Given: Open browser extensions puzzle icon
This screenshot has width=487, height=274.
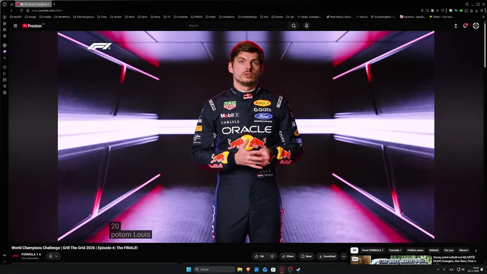Looking at the screenshot, I should [466, 11].
